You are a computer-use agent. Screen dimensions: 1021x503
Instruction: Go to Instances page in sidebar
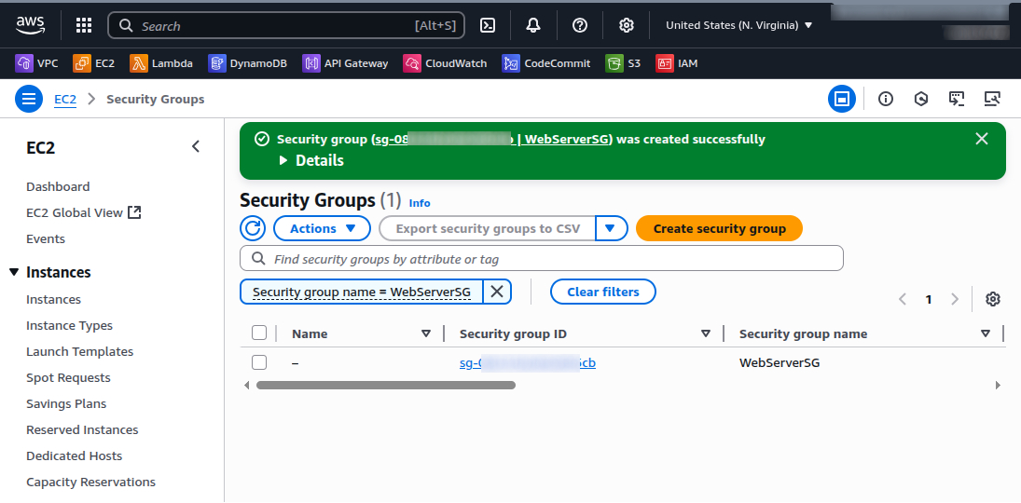coord(53,299)
